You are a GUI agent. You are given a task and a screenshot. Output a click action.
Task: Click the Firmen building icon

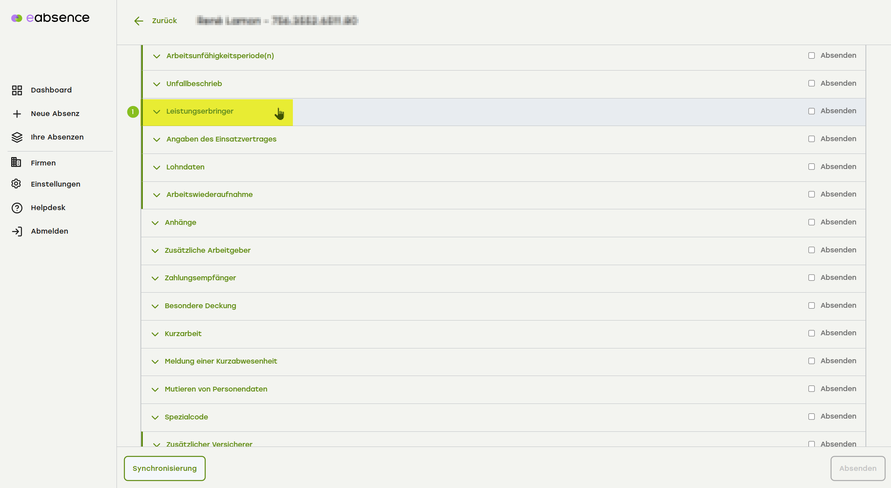click(x=16, y=162)
